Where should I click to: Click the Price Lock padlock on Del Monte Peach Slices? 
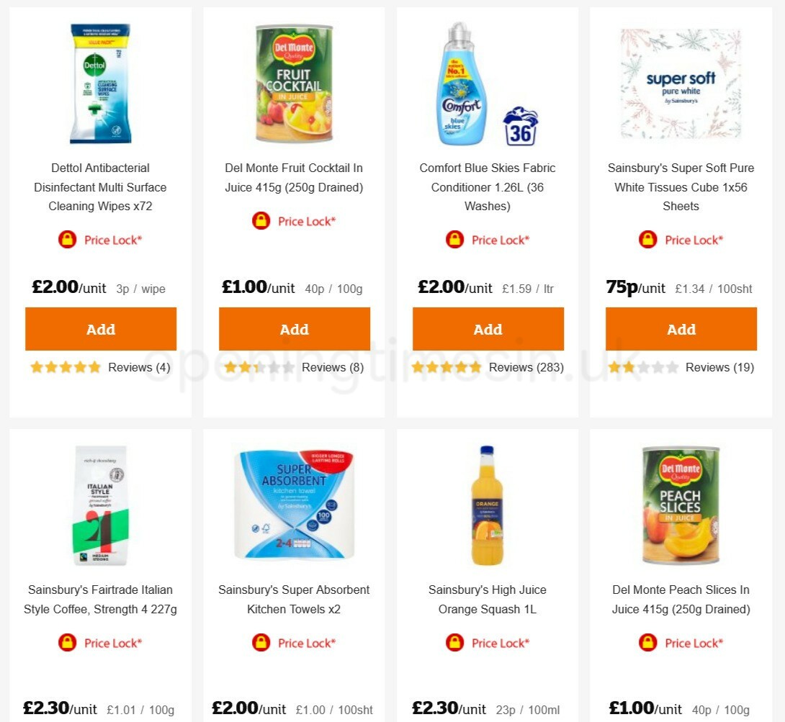tap(648, 642)
